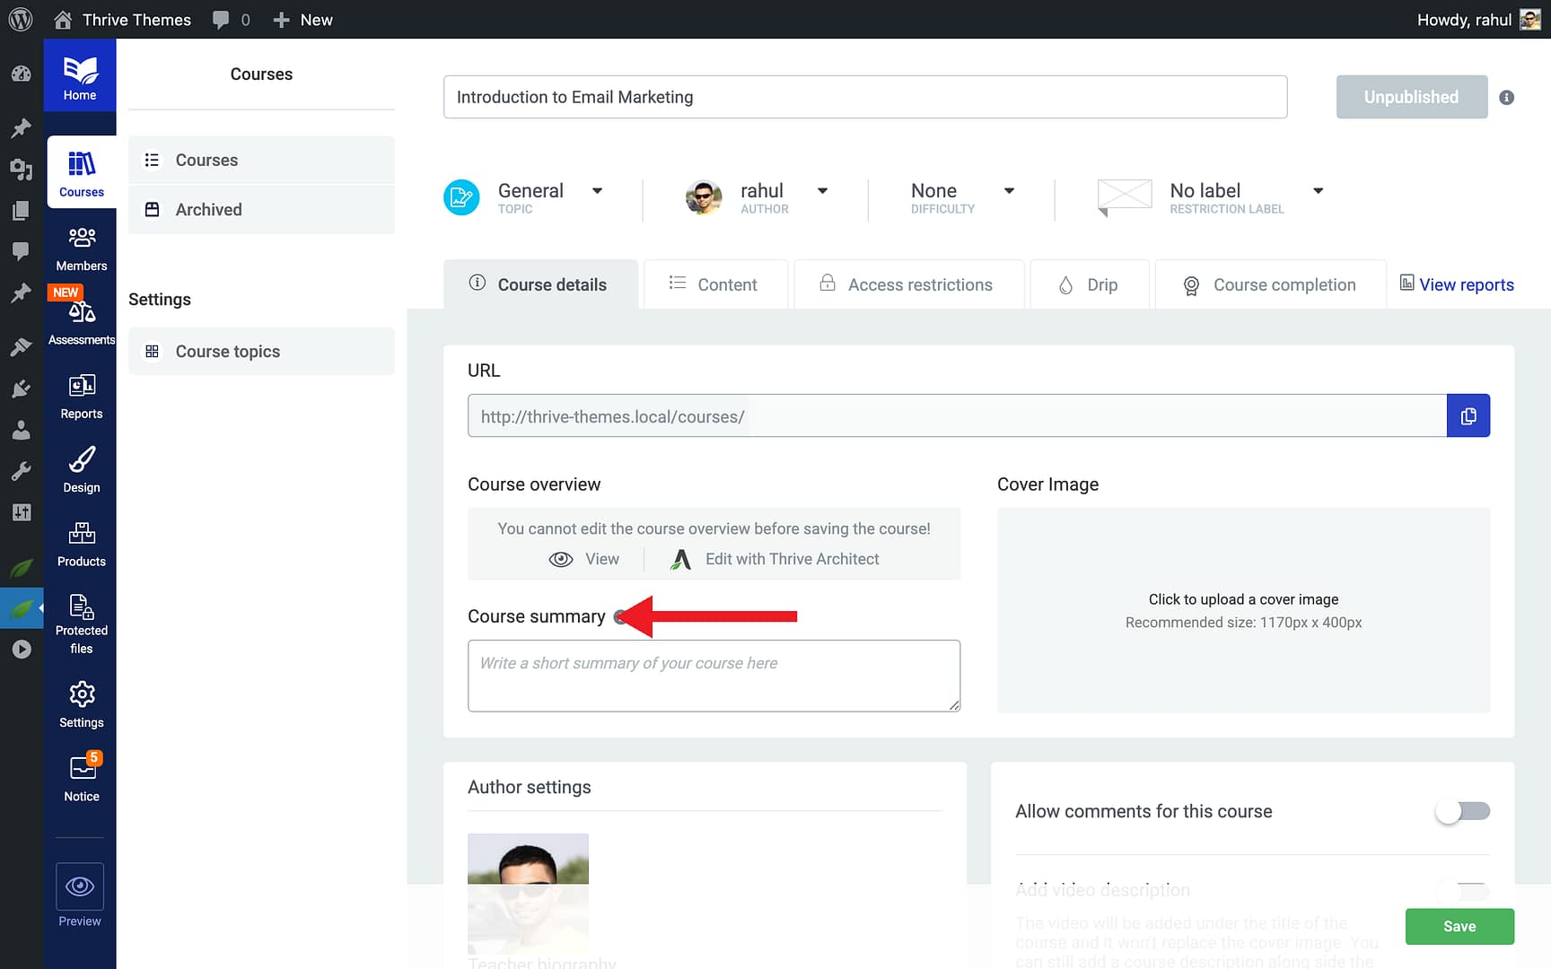Open the Restriction label dropdown
Screen dimensions: 1551x969
tap(1318, 190)
